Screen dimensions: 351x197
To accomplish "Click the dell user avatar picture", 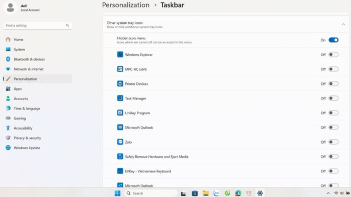I will tap(11, 7).
